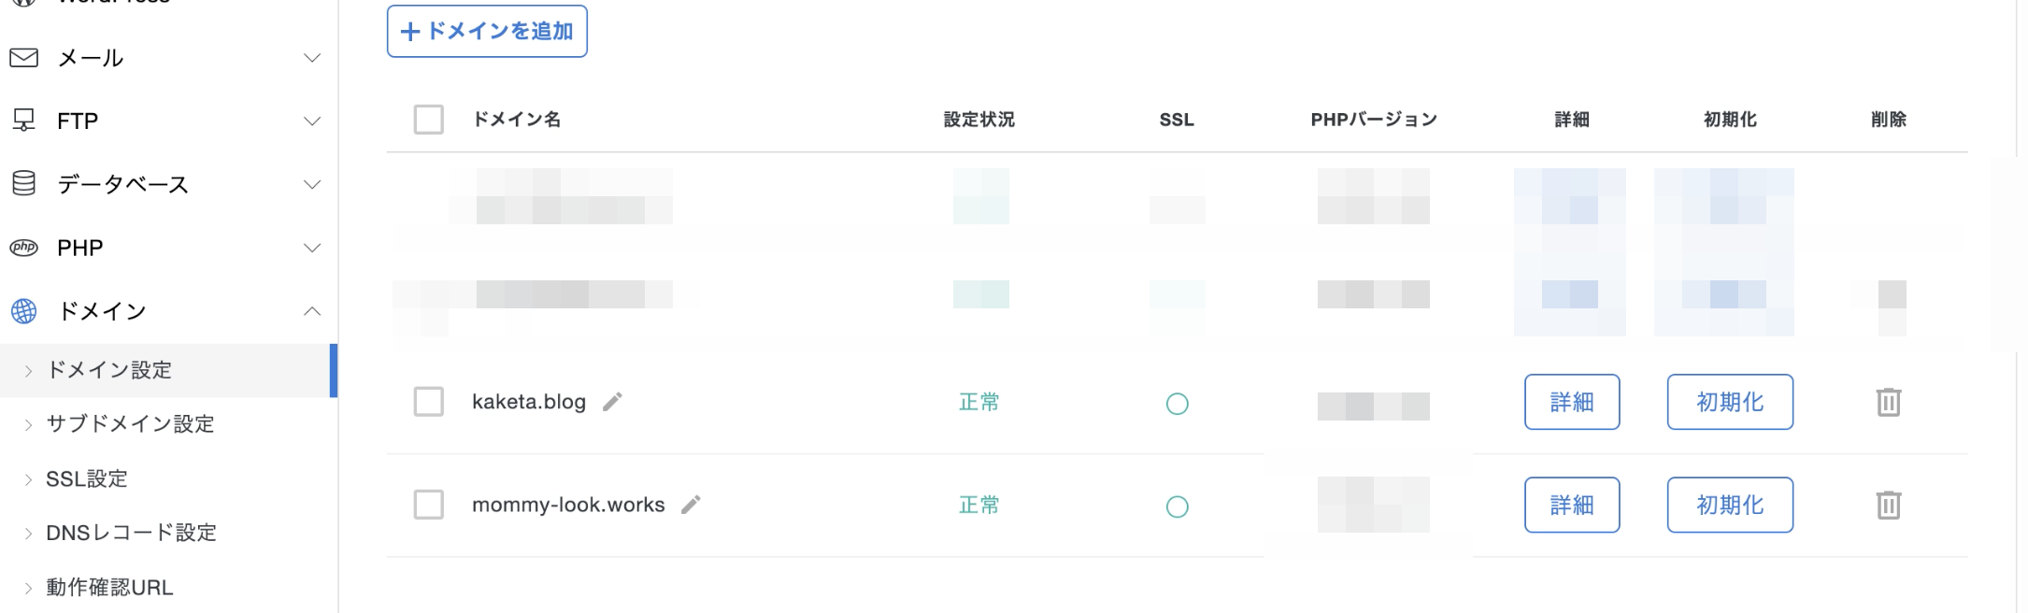Click the trash icon for mommy-look.works
The height and width of the screenshot is (613, 2028).
[1888, 505]
